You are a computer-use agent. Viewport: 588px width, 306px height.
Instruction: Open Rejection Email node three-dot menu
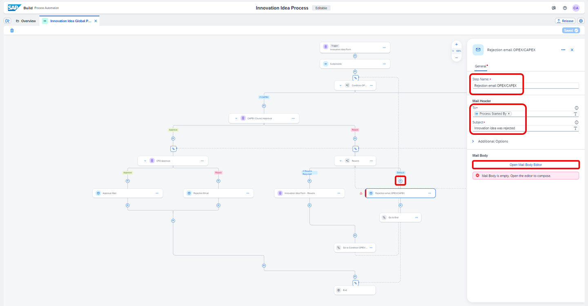tap(247, 193)
